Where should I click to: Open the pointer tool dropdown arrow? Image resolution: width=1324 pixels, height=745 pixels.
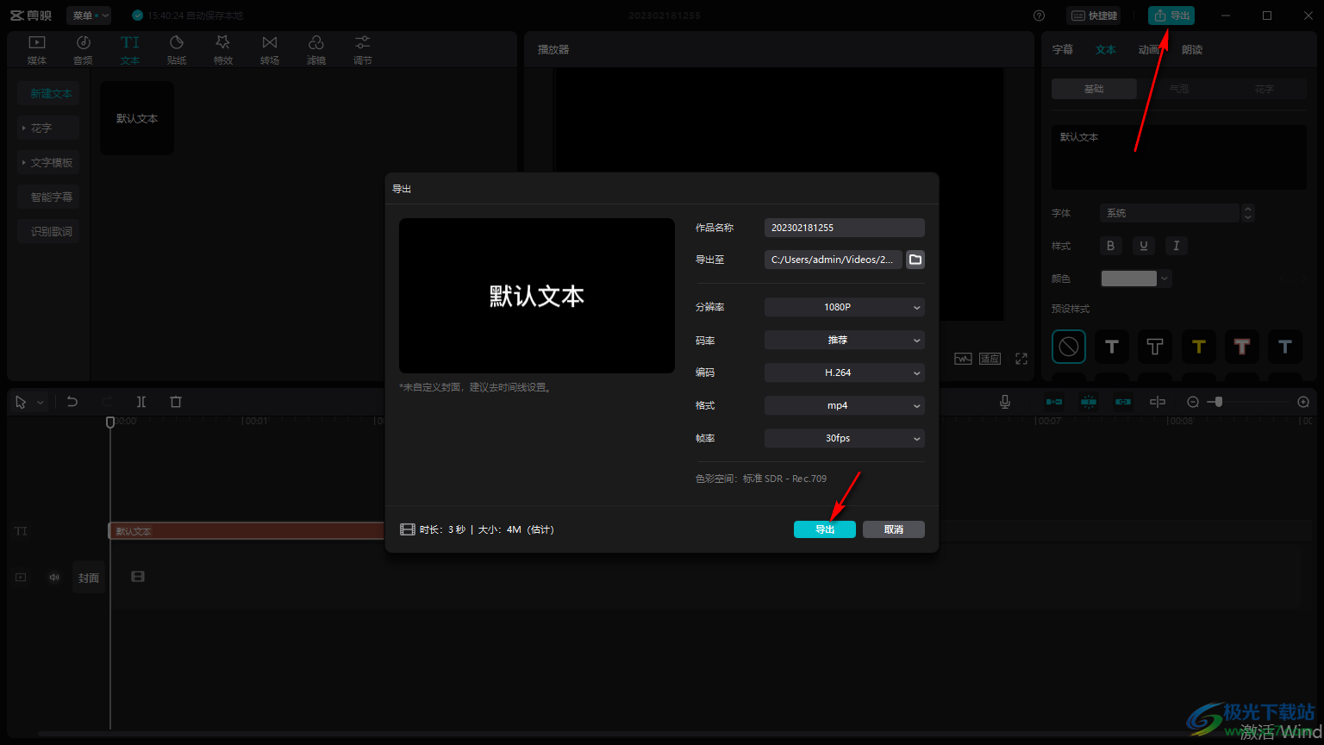pyautogui.click(x=40, y=403)
